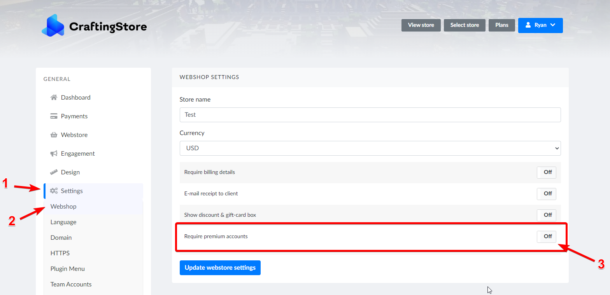Click the Engagement megaphone icon

pyautogui.click(x=54, y=153)
